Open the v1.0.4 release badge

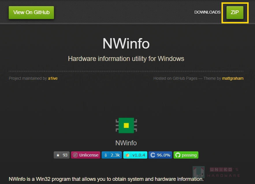pyautogui.click(x=135, y=155)
